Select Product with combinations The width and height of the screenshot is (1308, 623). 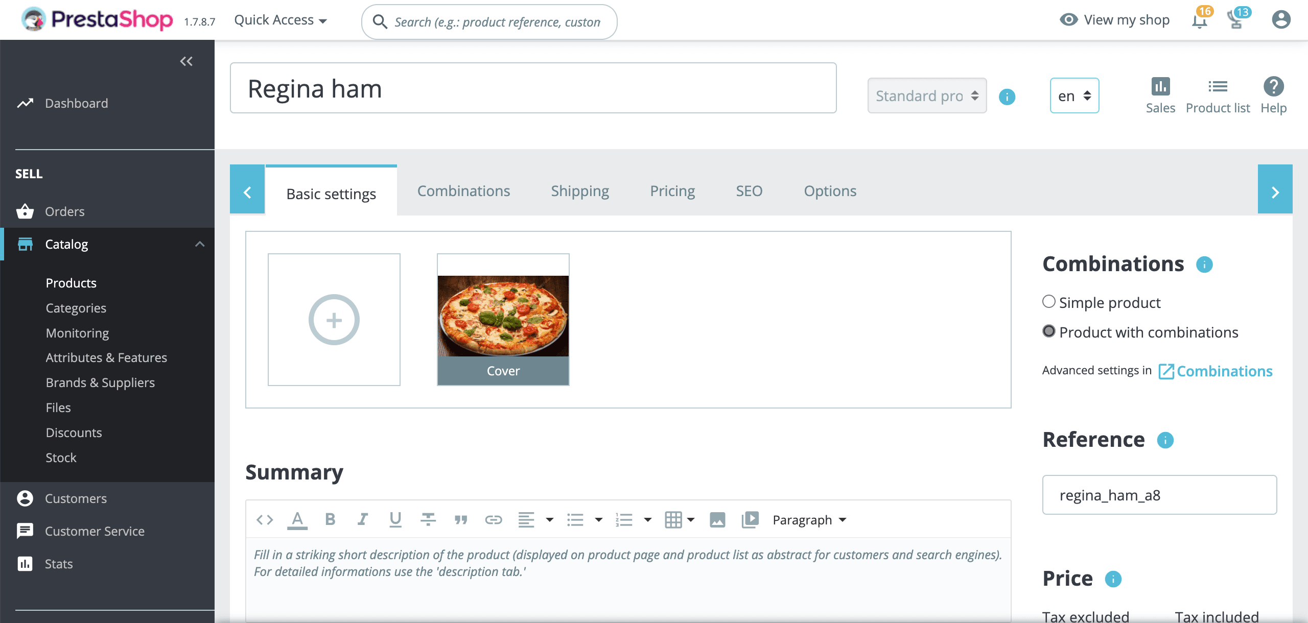1049,331
